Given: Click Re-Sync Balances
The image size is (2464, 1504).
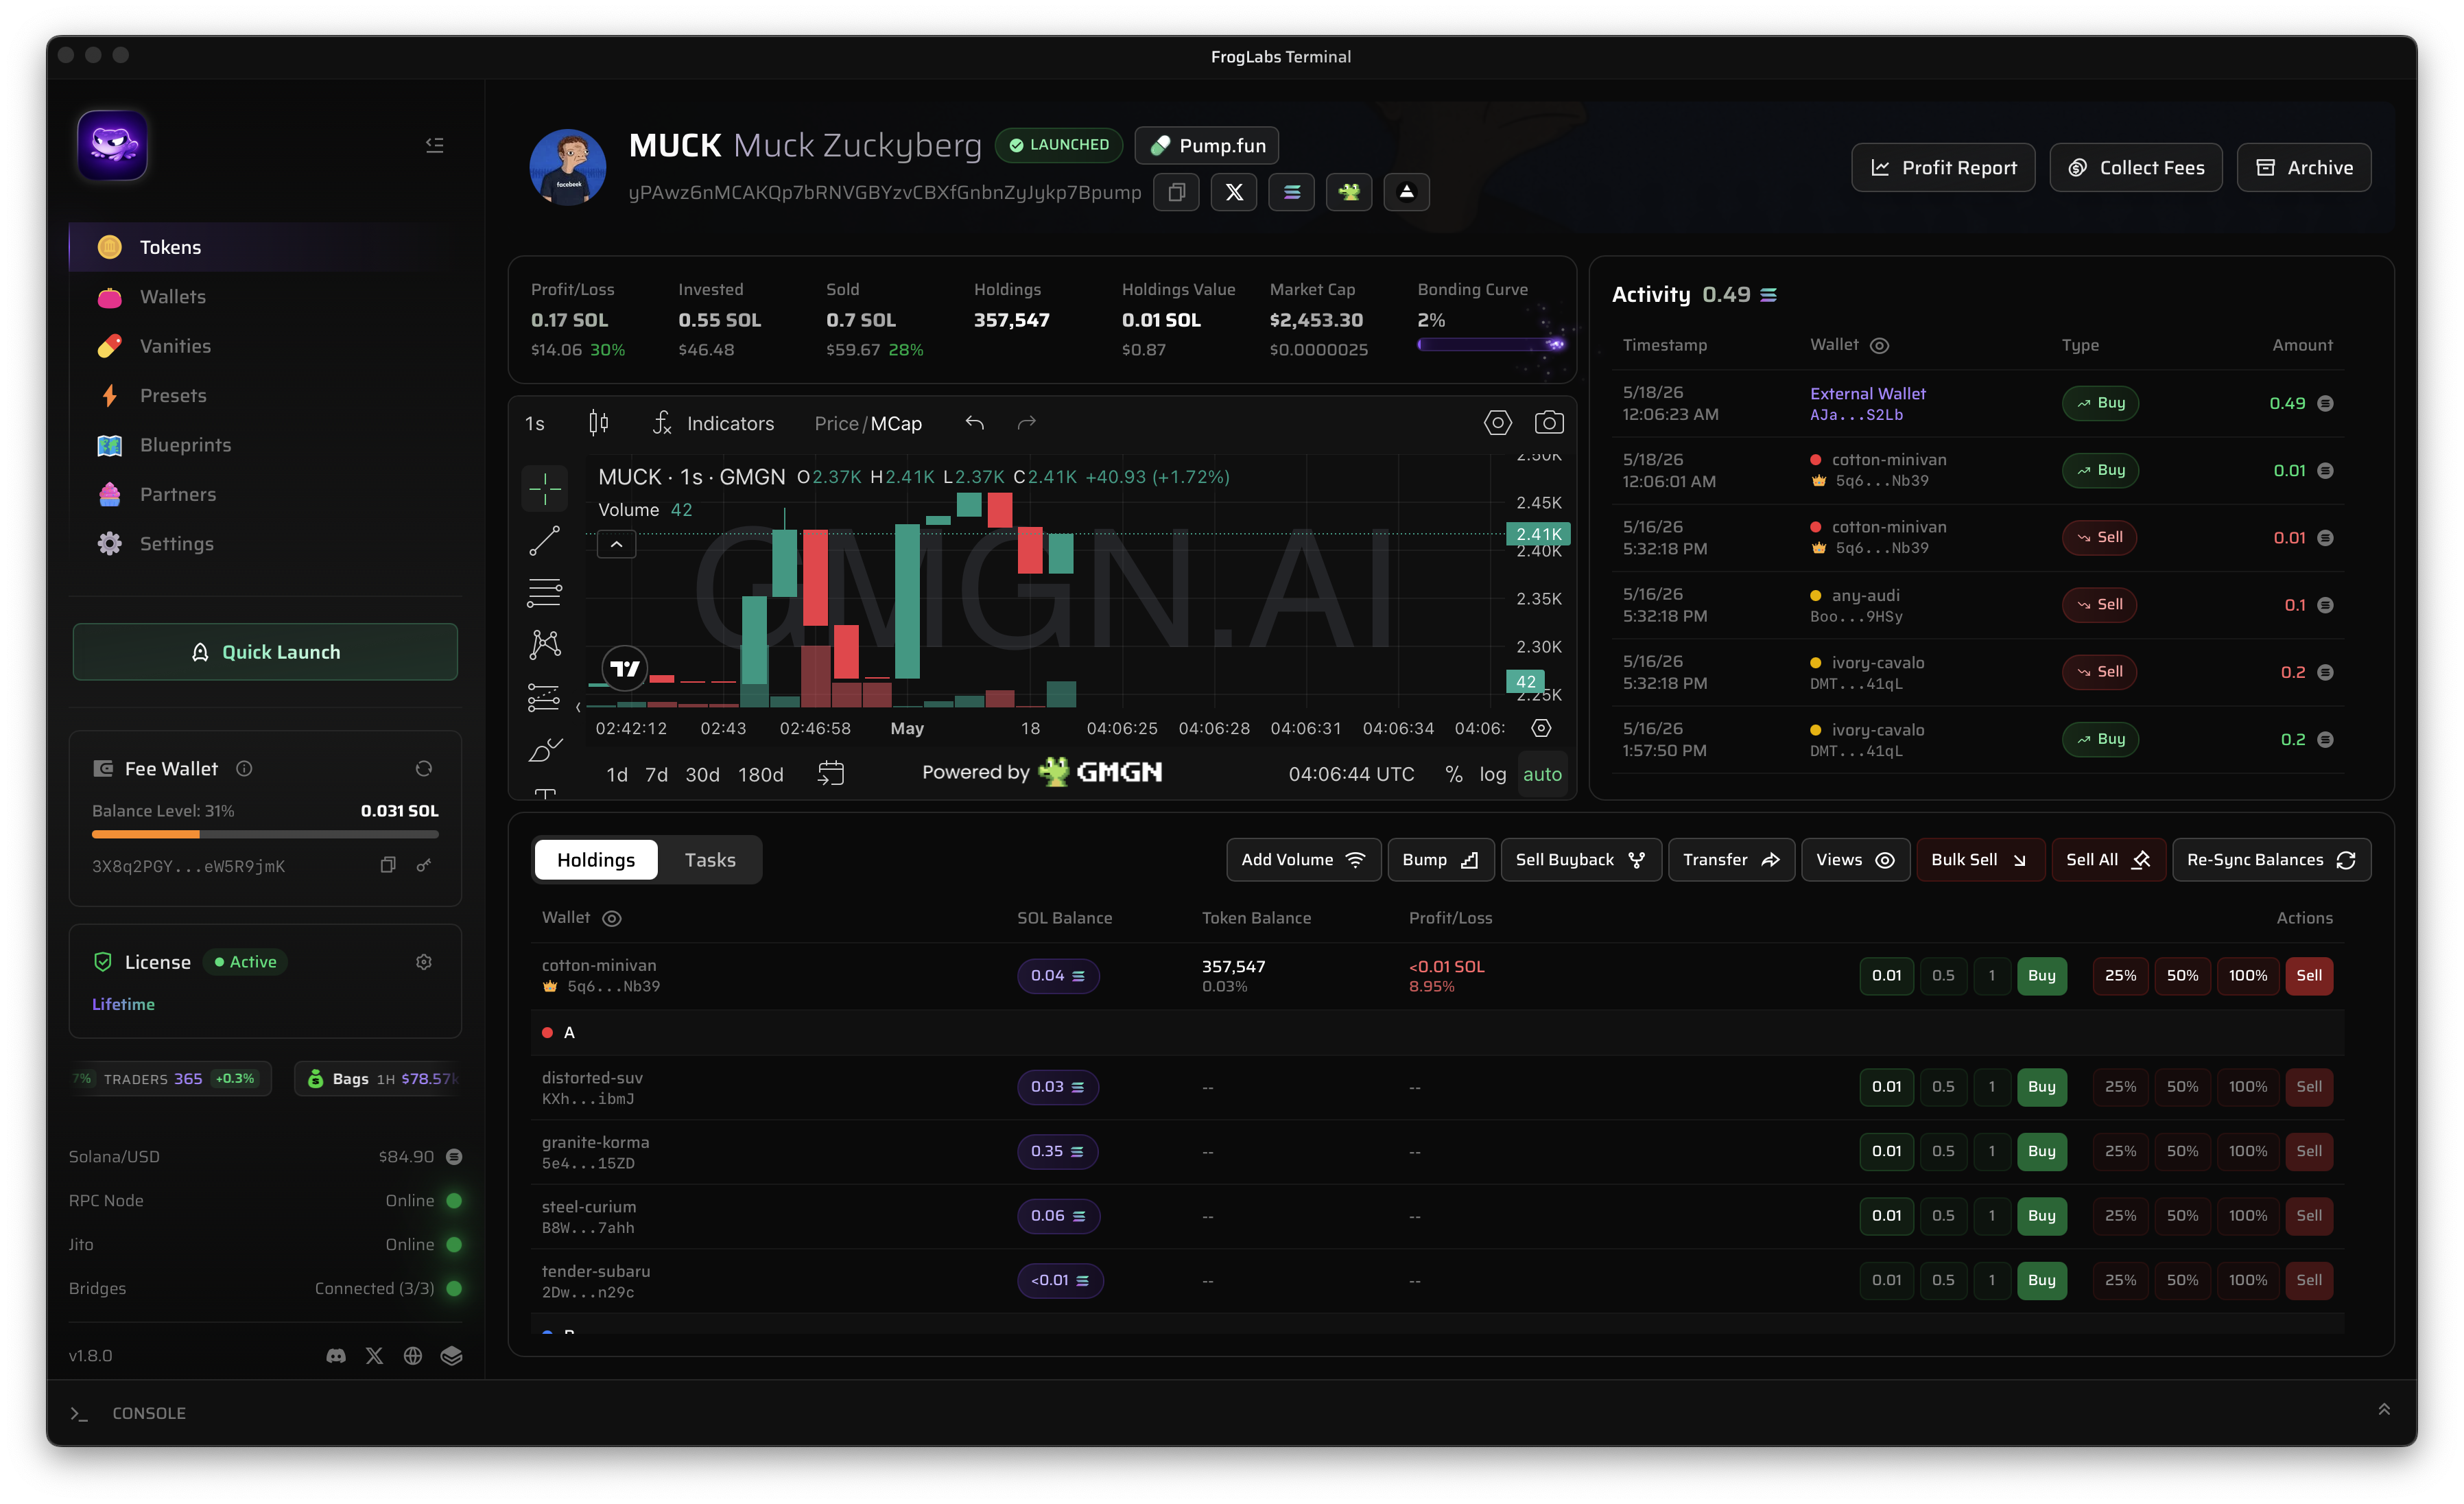Looking at the screenshot, I should coord(2271,860).
